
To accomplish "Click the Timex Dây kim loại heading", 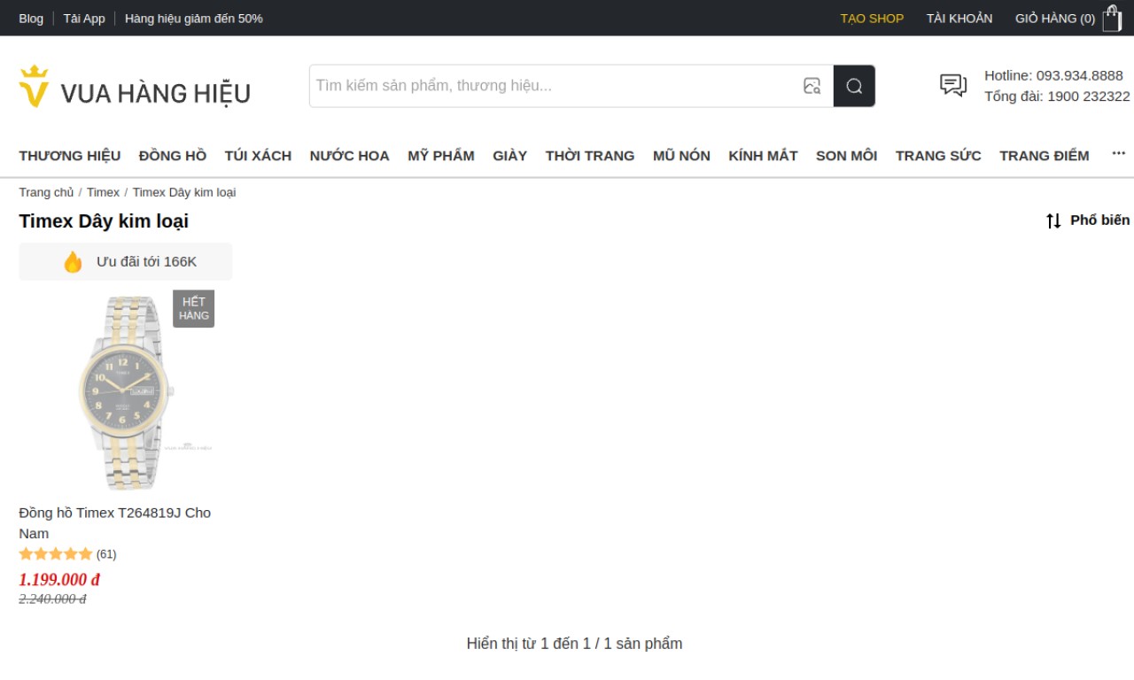I will (104, 221).
